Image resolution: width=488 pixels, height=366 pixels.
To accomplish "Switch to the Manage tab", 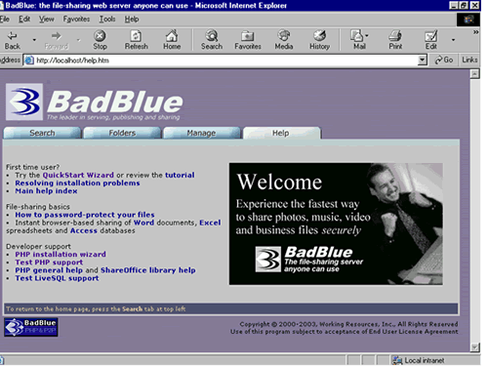I will coord(201,133).
